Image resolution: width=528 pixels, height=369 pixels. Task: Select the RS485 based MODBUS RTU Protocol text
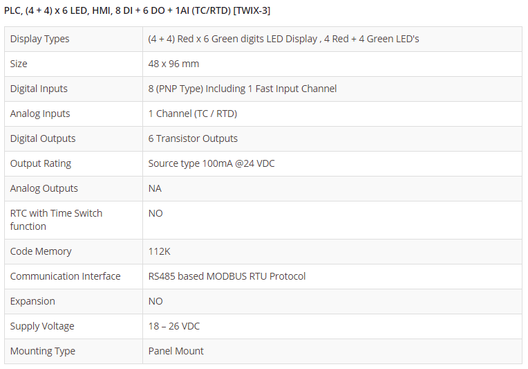227,276
